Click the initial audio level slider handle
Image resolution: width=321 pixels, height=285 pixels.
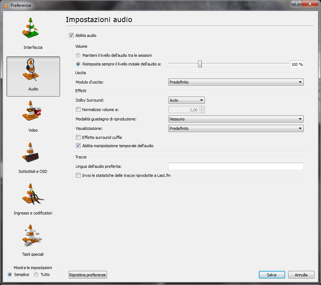pos(200,64)
